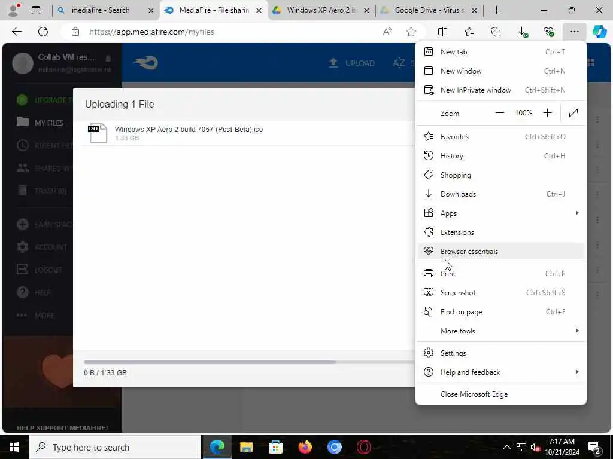Expand Help and feedback submenu
613x459 pixels.
coord(501,372)
